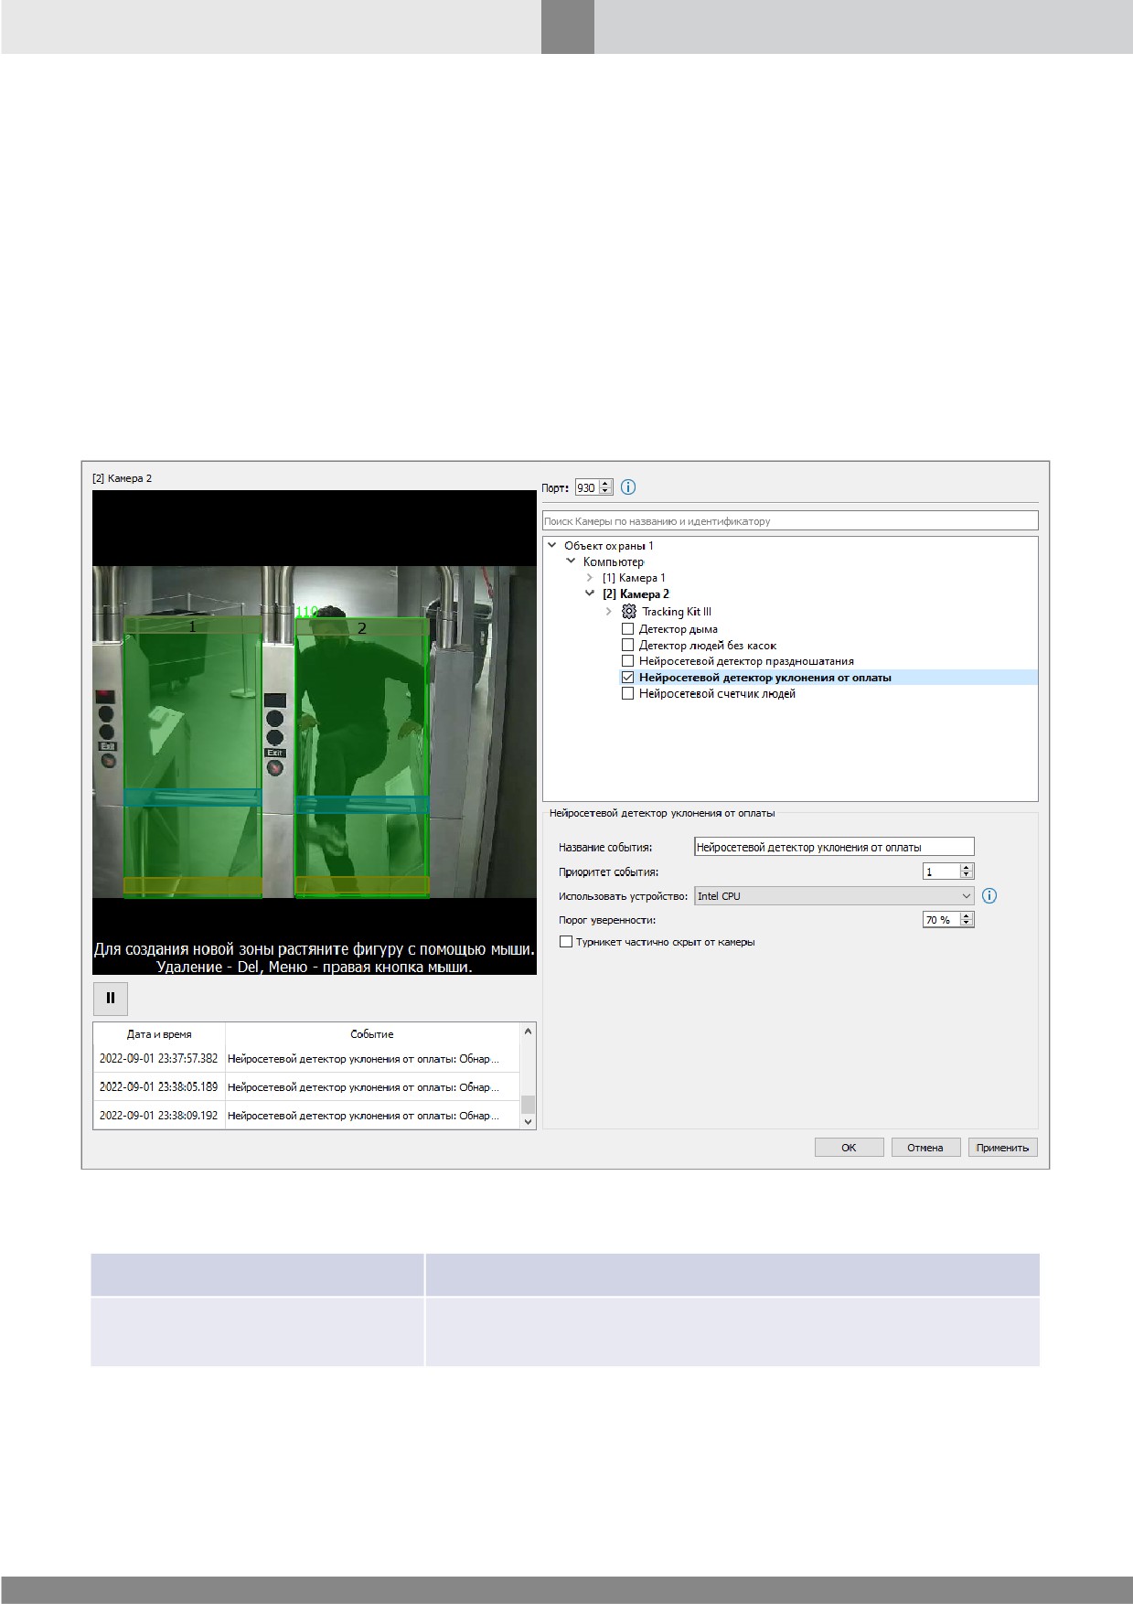This screenshot has height=1604, width=1133.
Task: Increase Порог уверенности with up arrow
Action: (967, 915)
